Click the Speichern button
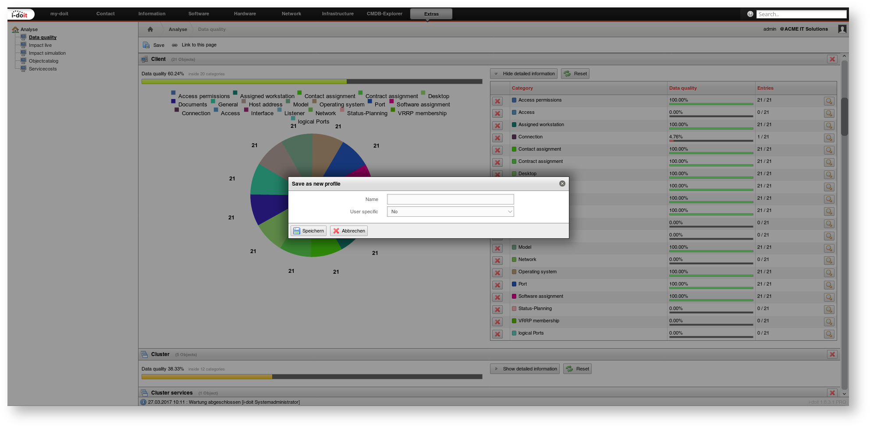 (x=309, y=231)
